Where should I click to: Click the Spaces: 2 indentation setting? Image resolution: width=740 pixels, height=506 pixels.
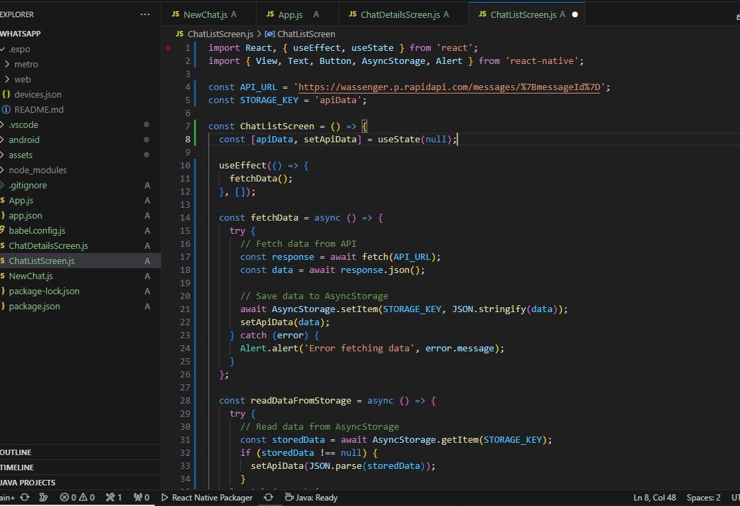(x=703, y=497)
